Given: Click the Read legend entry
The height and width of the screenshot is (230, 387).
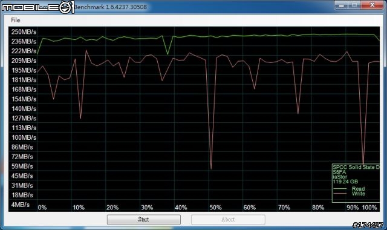Looking at the screenshot, I should (x=358, y=189).
